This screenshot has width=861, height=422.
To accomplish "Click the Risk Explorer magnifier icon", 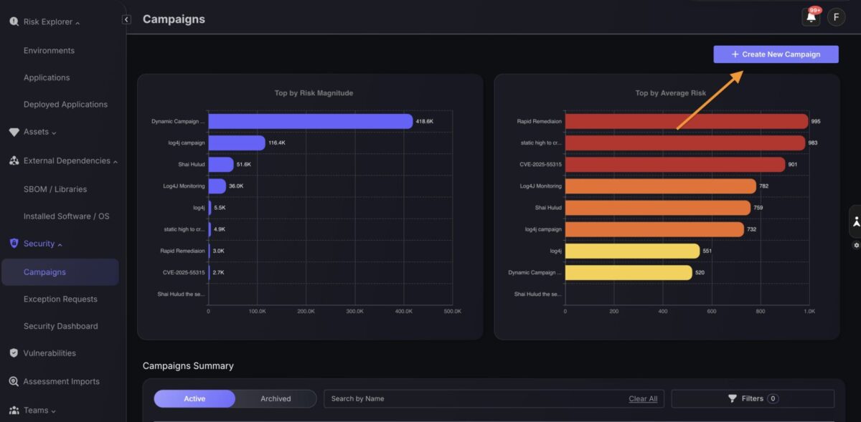I will click(14, 22).
